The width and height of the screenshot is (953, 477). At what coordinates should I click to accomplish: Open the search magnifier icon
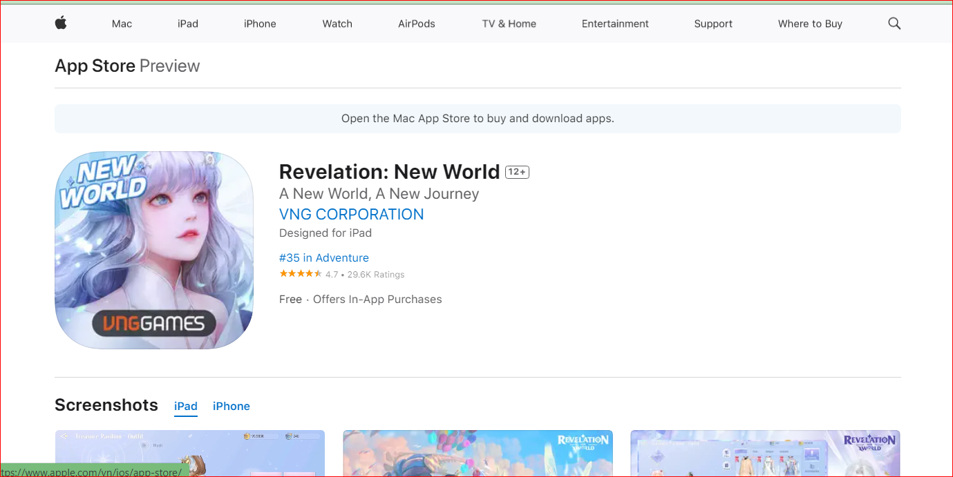[x=894, y=23]
